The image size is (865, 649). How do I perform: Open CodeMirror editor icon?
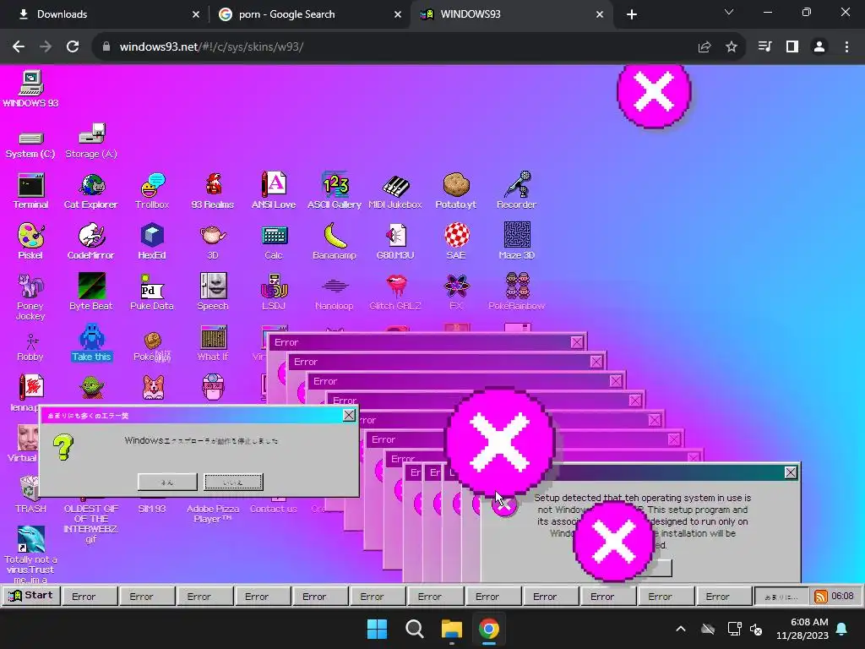pyautogui.click(x=91, y=242)
